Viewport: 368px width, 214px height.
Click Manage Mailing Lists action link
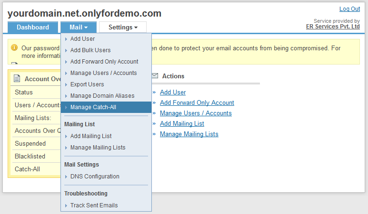[x=189, y=134]
